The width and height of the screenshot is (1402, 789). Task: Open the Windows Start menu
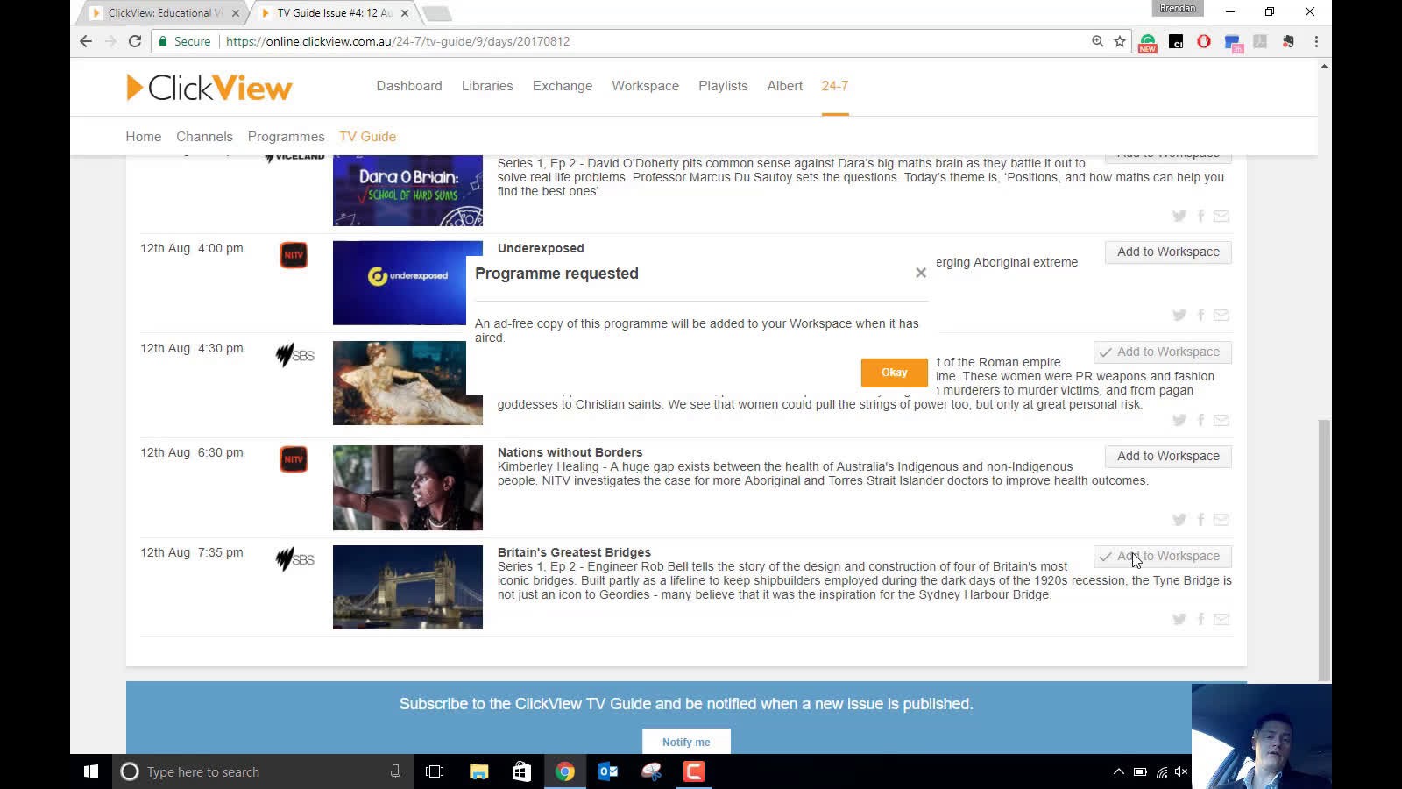91,771
